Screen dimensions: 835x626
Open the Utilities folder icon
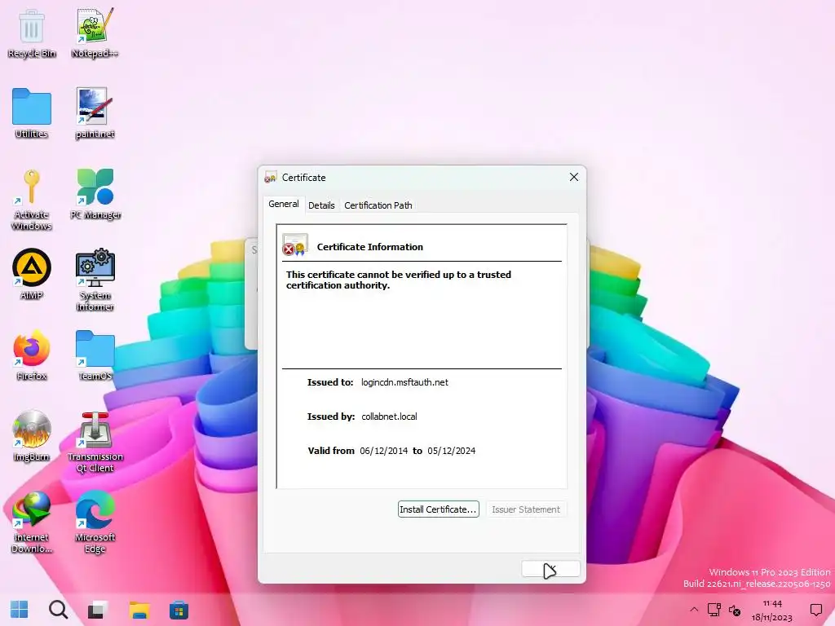32,113
